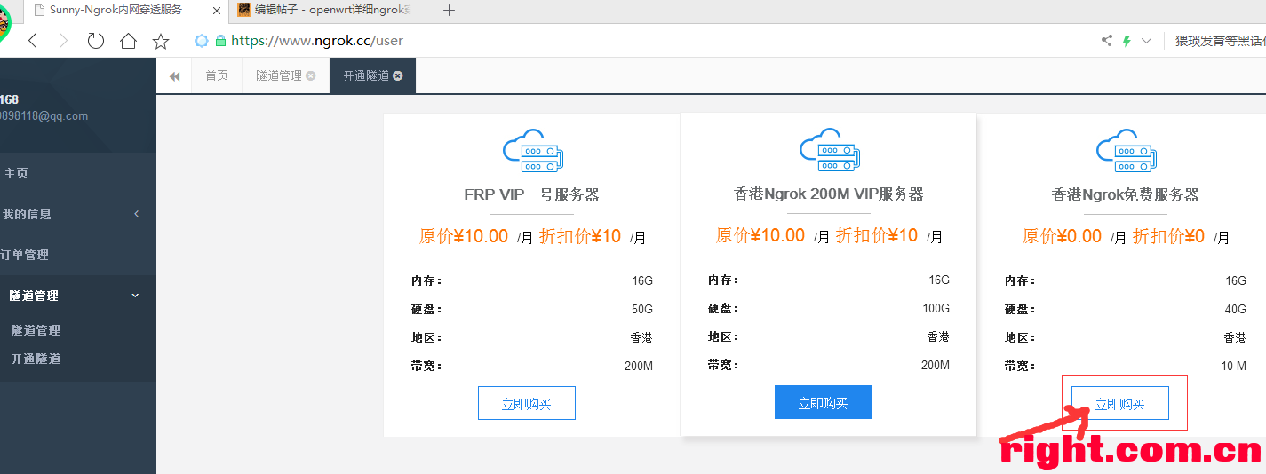Close the Sunny-Ngrok browser tab
Screen dimensions: 1266x474
pyautogui.click(x=216, y=11)
